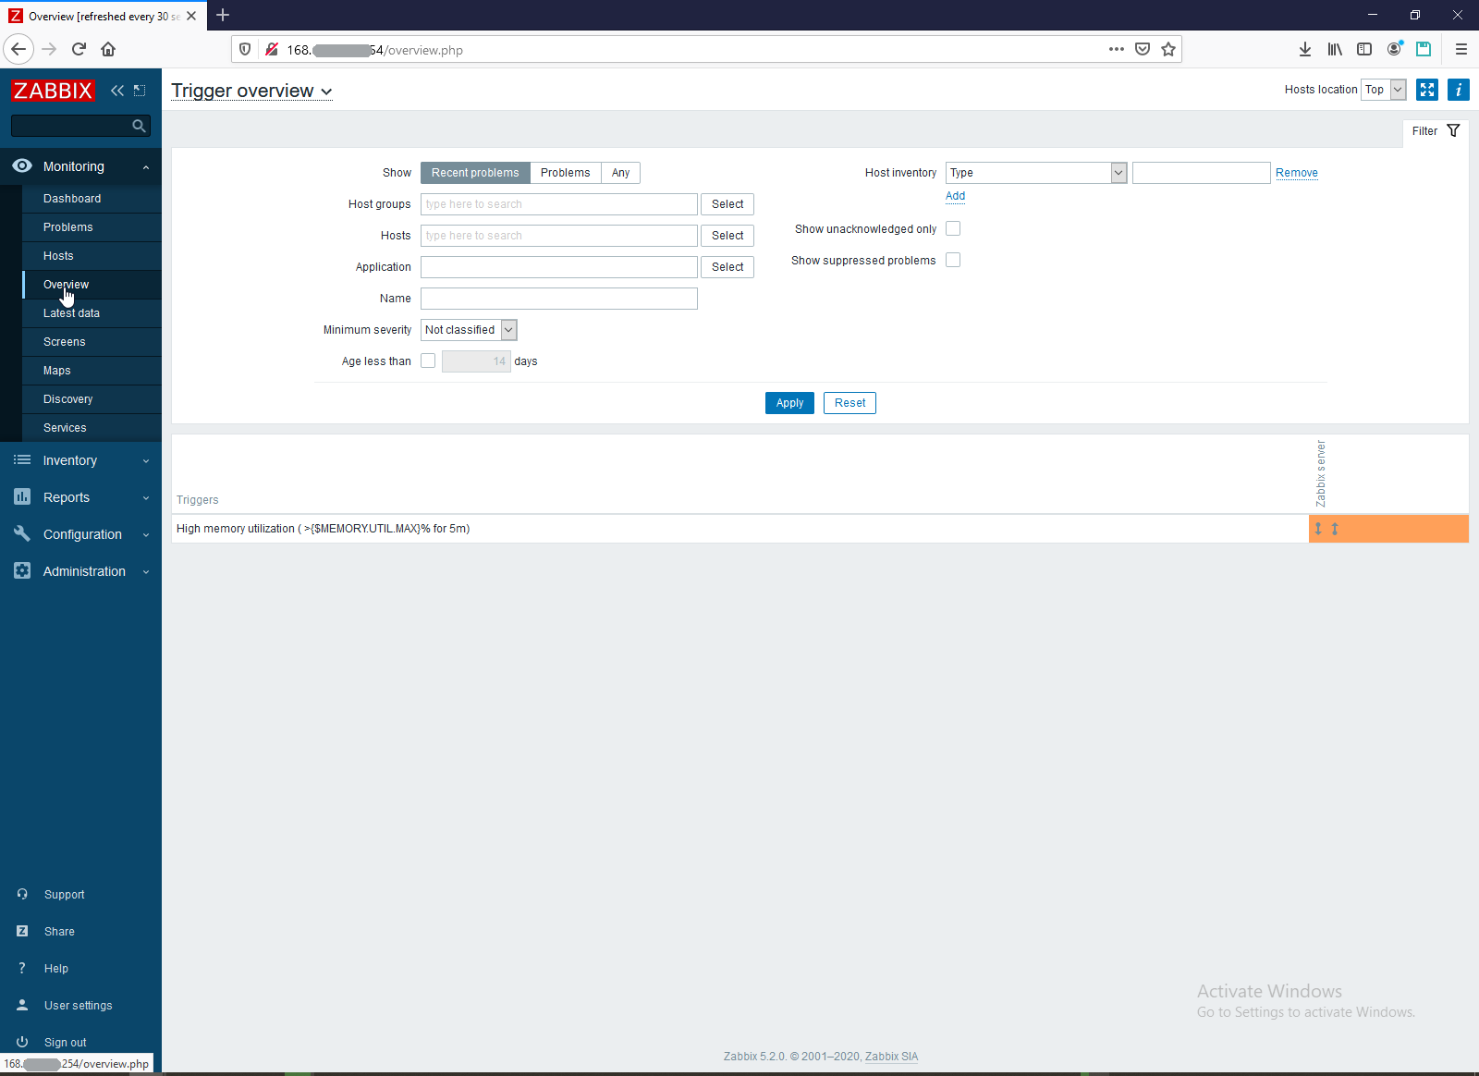This screenshot has width=1479, height=1076.
Task: Click the sidebar search magnifier icon
Action: click(x=139, y=126)
